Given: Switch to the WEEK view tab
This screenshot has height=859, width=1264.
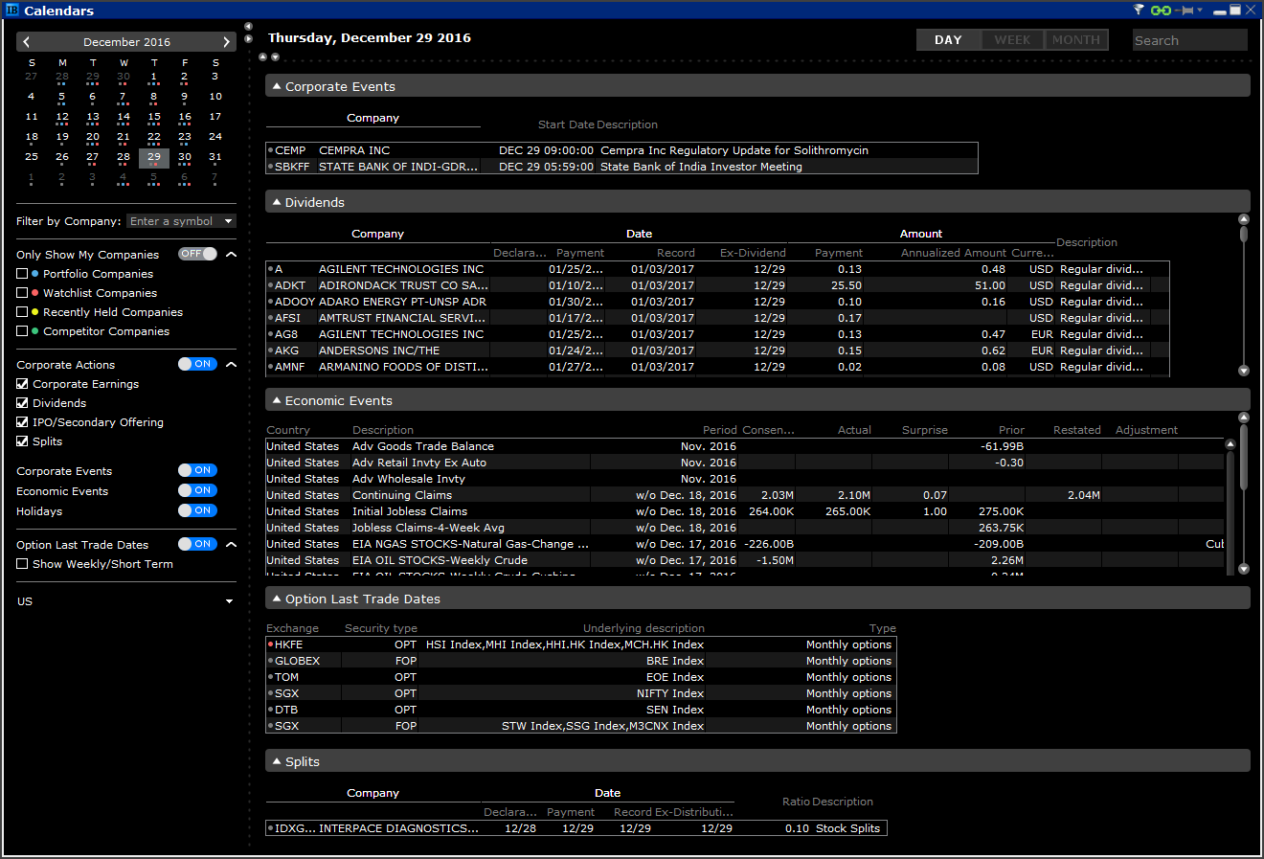Looking at the screenshot, I should pos(1012,40).
